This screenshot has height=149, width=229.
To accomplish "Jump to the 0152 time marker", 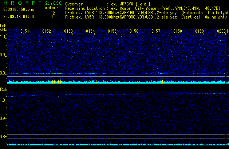I will coord(47,31).
